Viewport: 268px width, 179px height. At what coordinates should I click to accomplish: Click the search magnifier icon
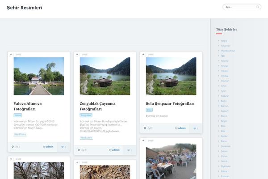[x=258, y=7]
